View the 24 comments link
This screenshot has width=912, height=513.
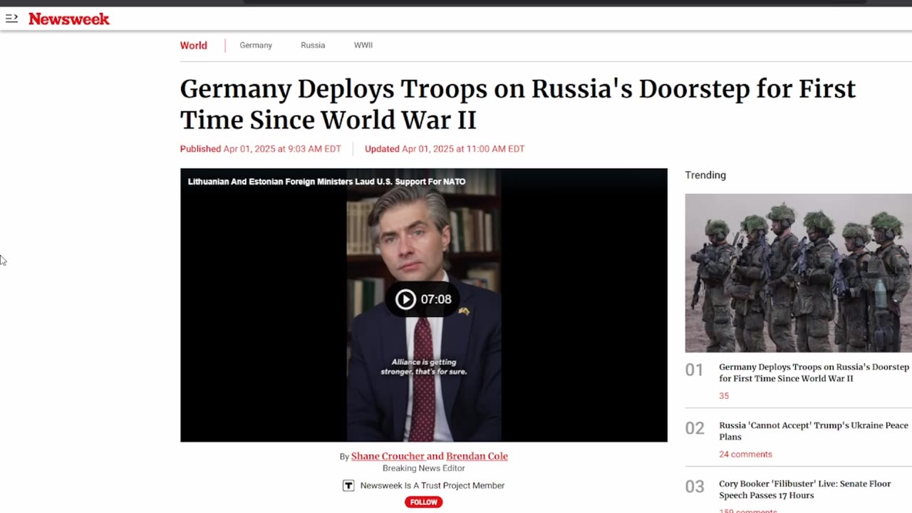pos(745,455)
